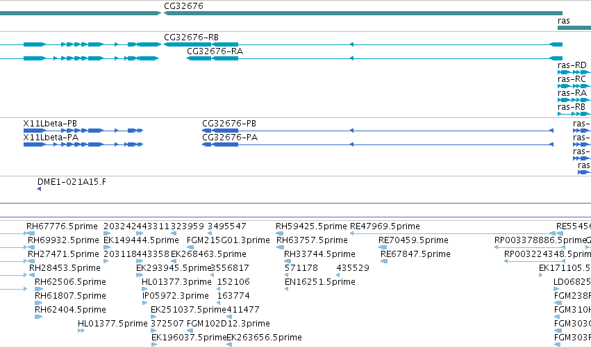Select protein X11Lbeta-PB label
The image size is (591, 348).
50,124
